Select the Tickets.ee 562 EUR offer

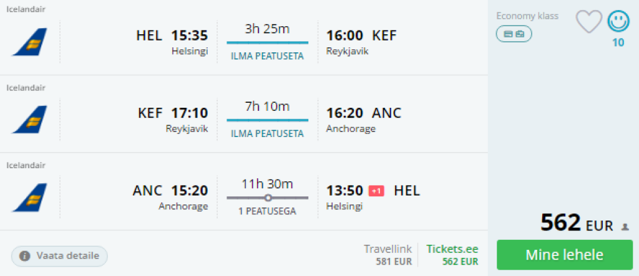click(452, 255)
